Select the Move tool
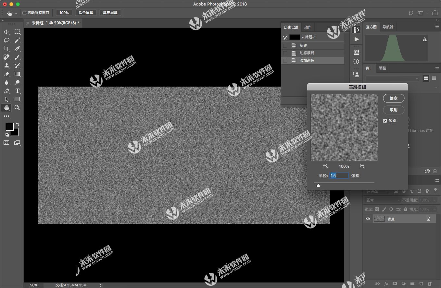441x288 pixels. pyautogui.click(x=6, y=32)
